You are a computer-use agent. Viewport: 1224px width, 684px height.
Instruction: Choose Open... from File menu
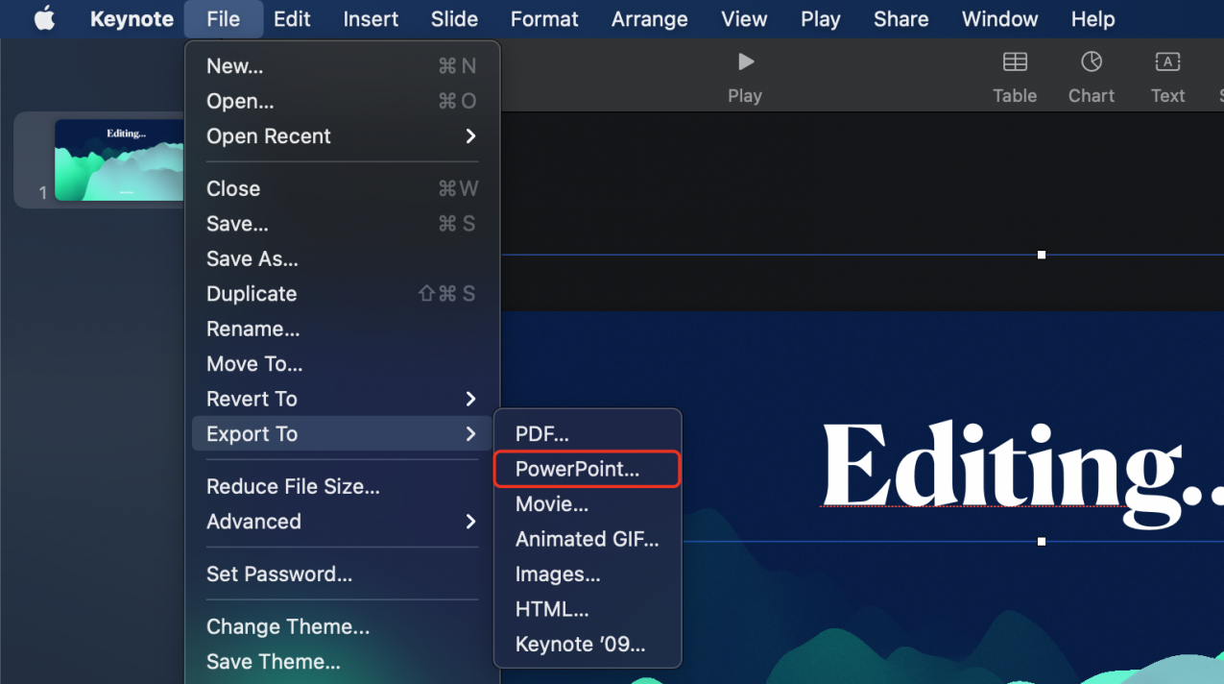[343, 101]
